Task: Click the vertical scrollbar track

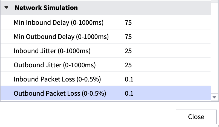Action: point(214,48)
